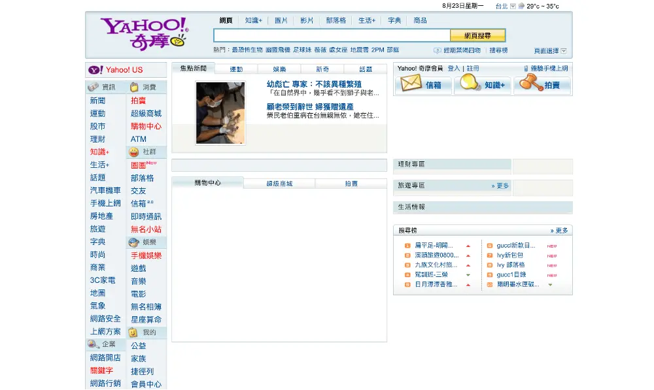Select the 部落格 search tab

pos(336,20)
